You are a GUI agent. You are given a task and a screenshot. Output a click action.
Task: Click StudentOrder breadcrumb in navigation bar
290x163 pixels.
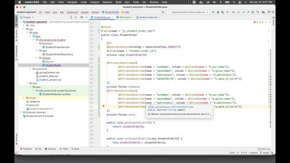click(x=112, y=12)
